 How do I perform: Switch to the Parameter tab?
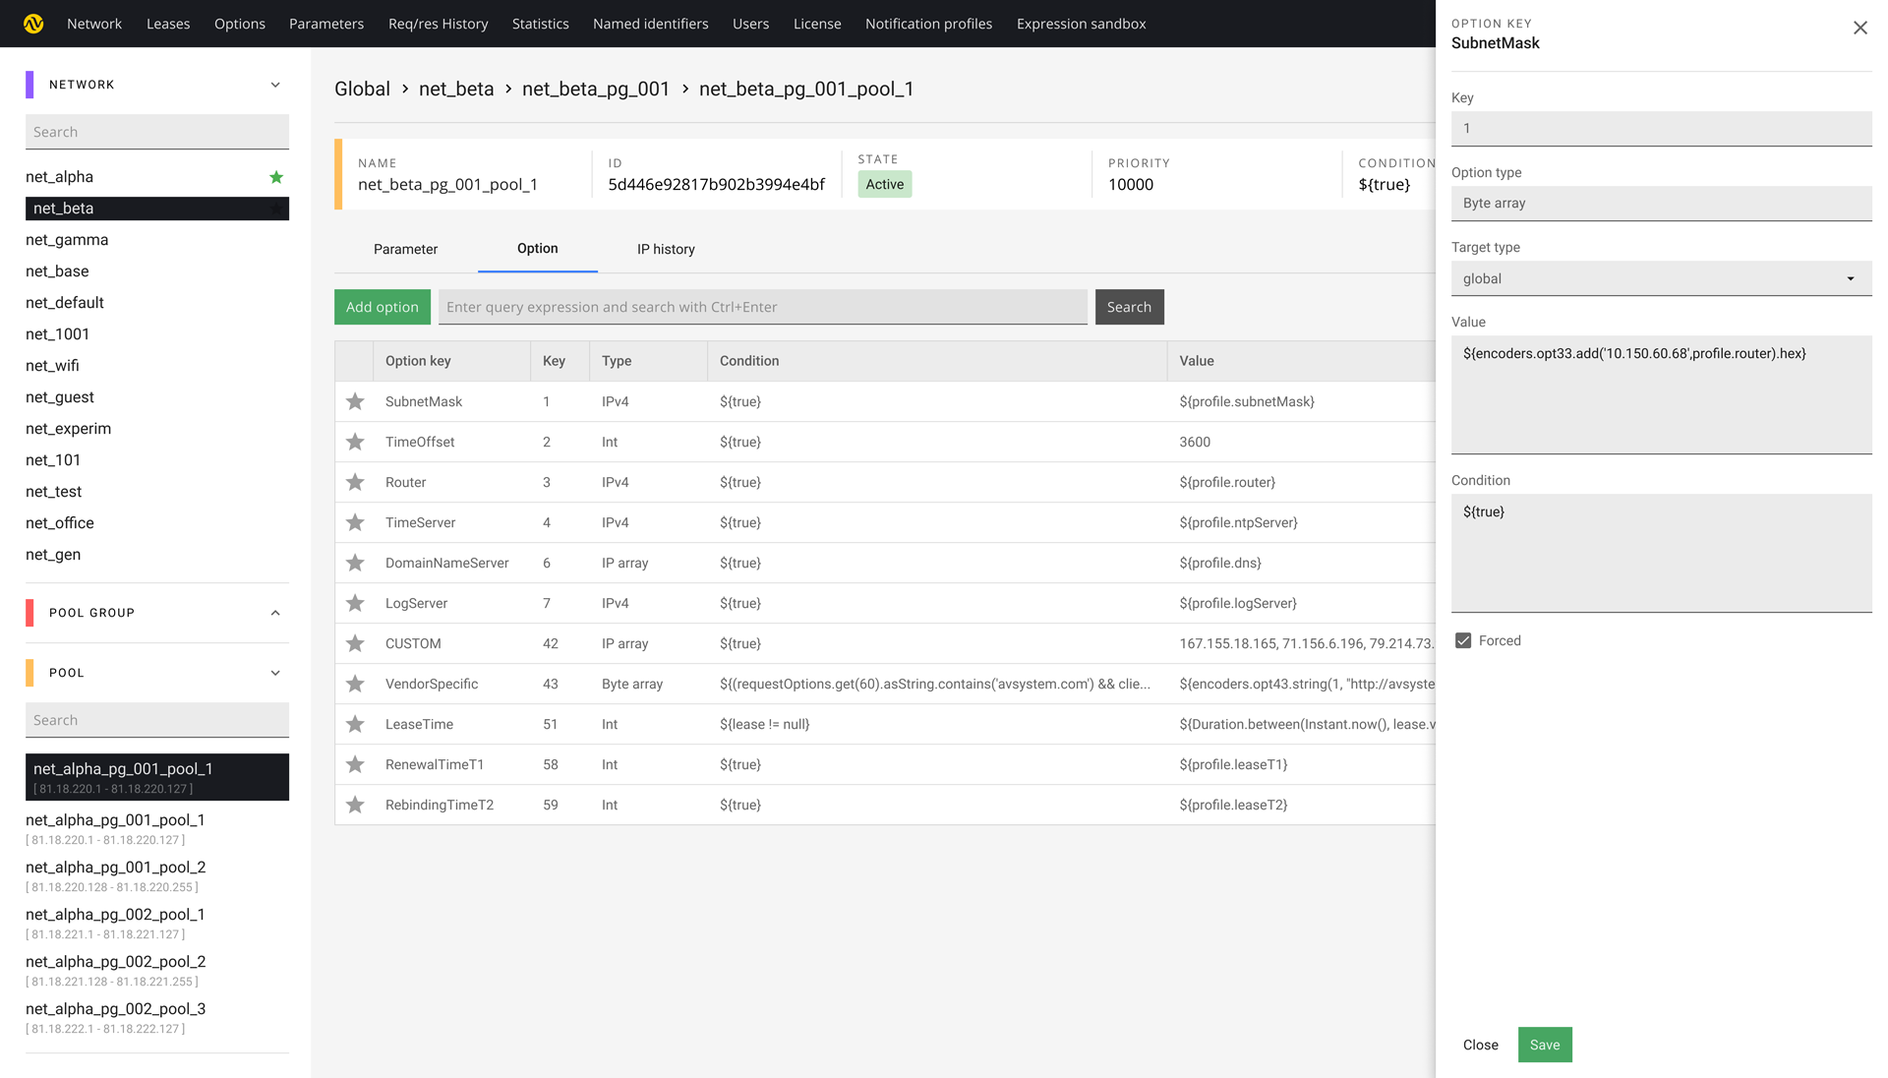[x=404, y=248]
